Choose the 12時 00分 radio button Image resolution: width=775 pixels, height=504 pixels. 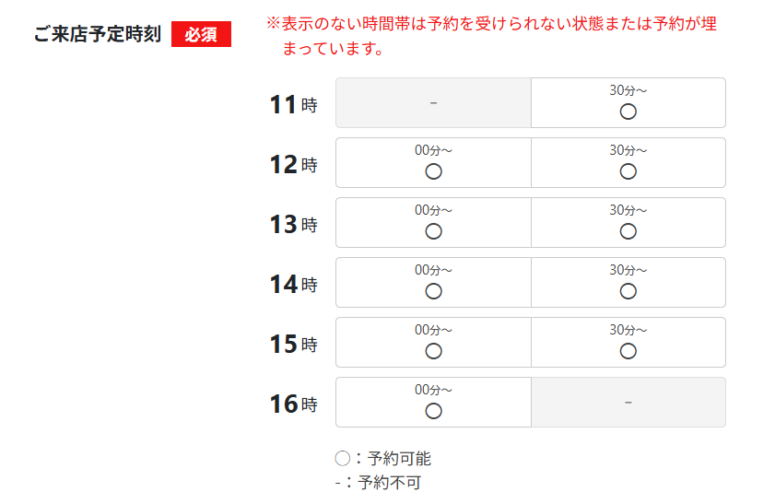pyautogui.click(x=434, y=171)
